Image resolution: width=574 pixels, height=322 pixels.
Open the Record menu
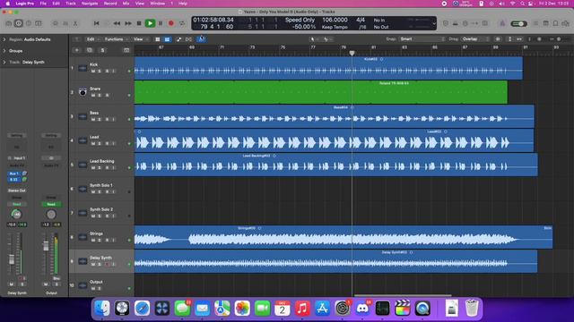click(110, 4)
